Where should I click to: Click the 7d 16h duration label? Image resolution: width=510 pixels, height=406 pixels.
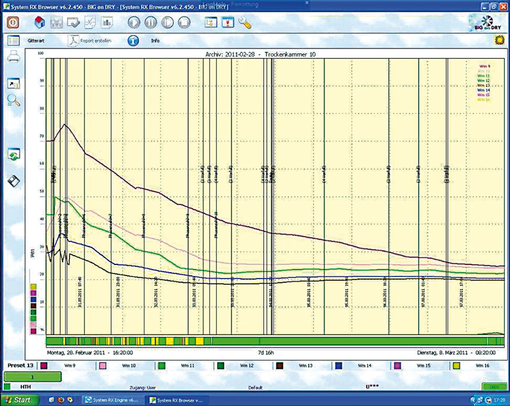(266, 352)
